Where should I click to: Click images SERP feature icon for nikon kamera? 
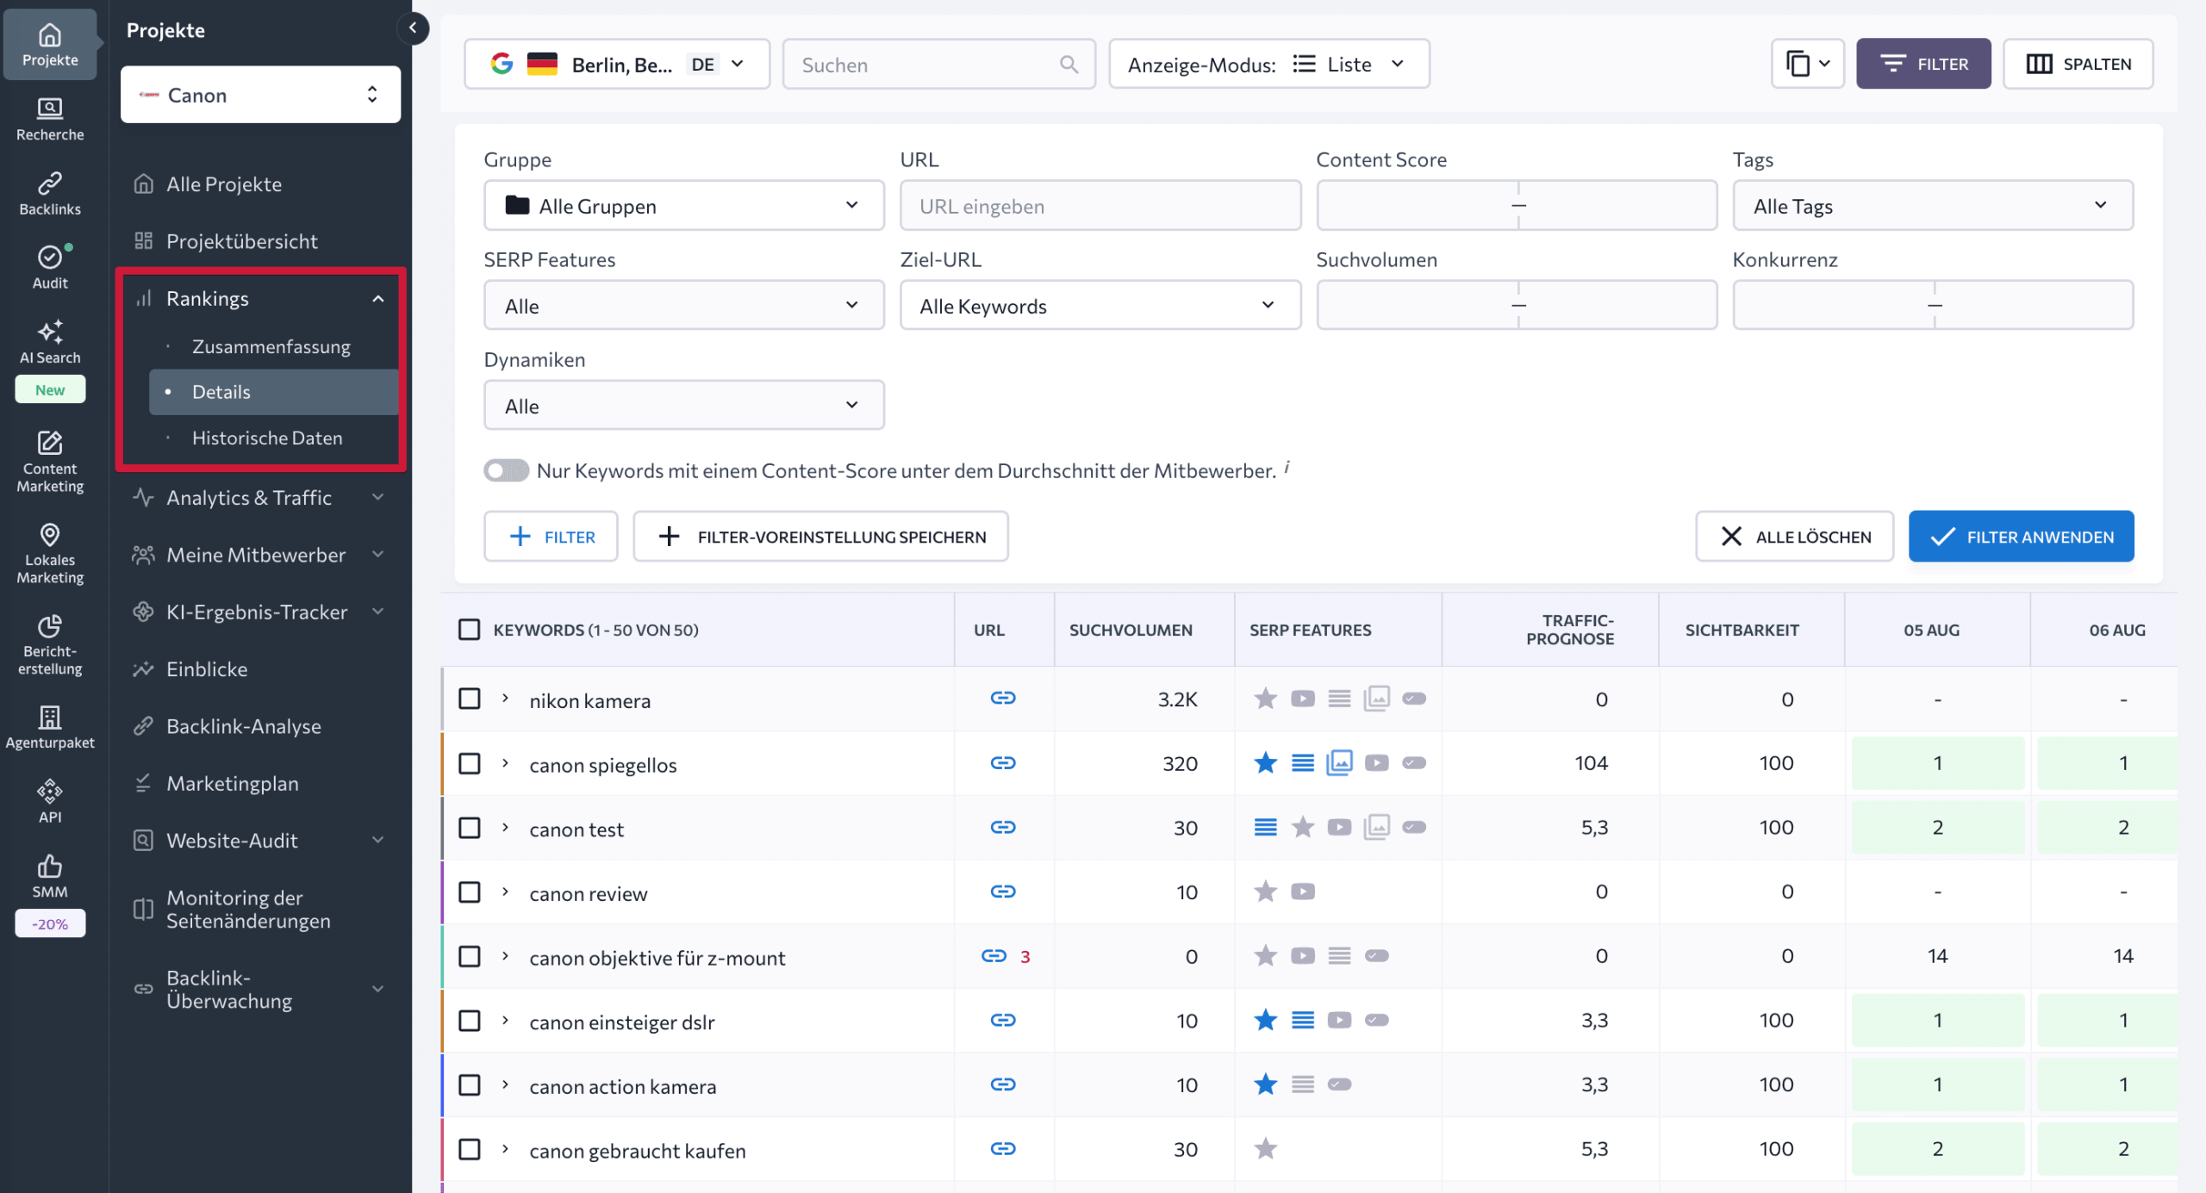tap(1376, 699)
